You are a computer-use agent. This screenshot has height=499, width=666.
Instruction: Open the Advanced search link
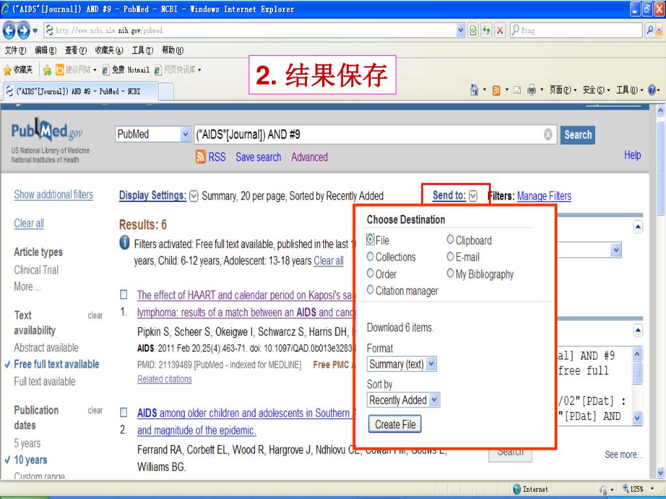pos(309,157)
